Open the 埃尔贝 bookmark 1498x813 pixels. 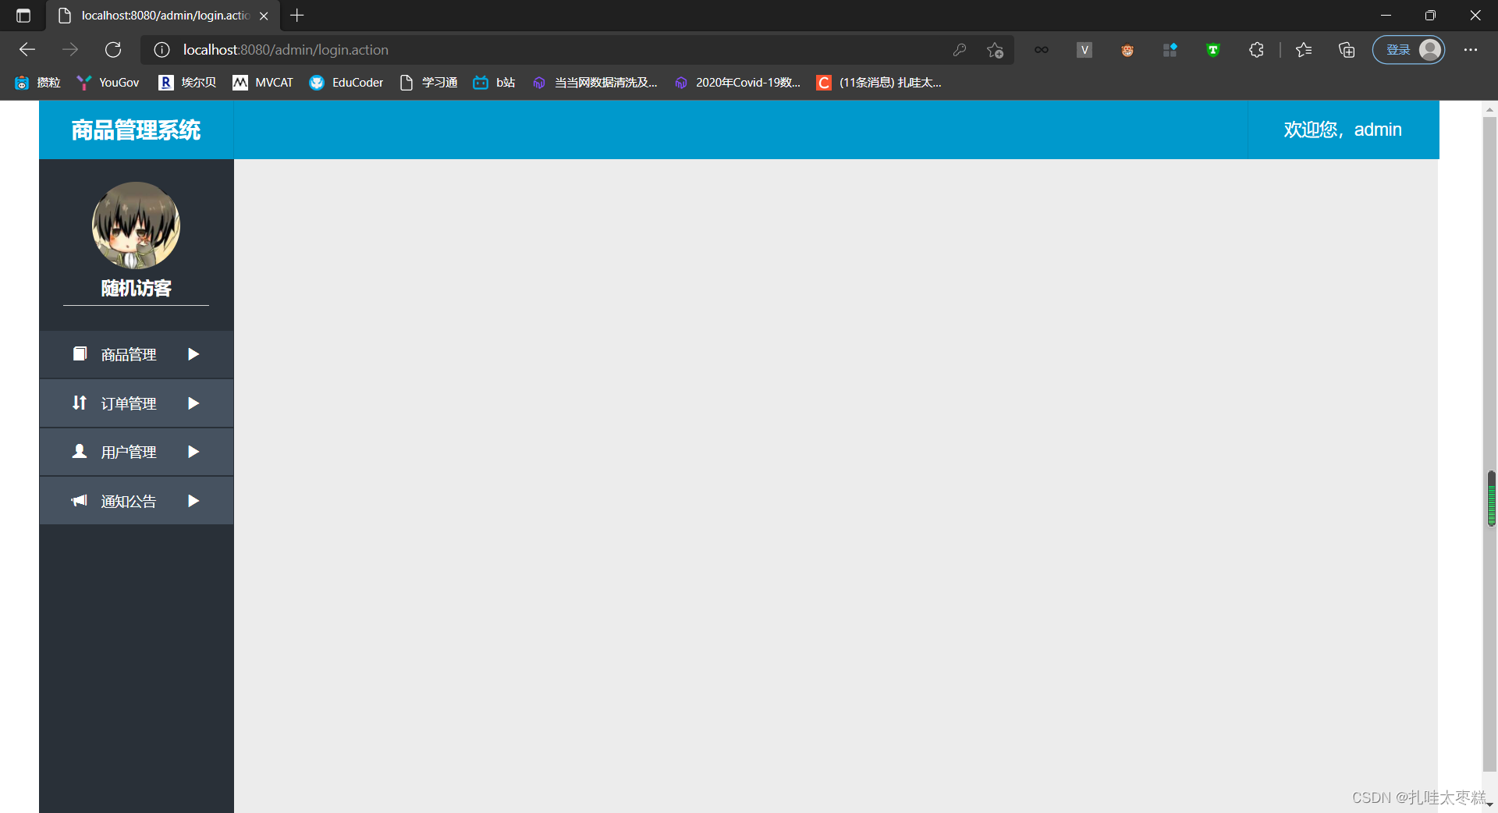point(187,83)
